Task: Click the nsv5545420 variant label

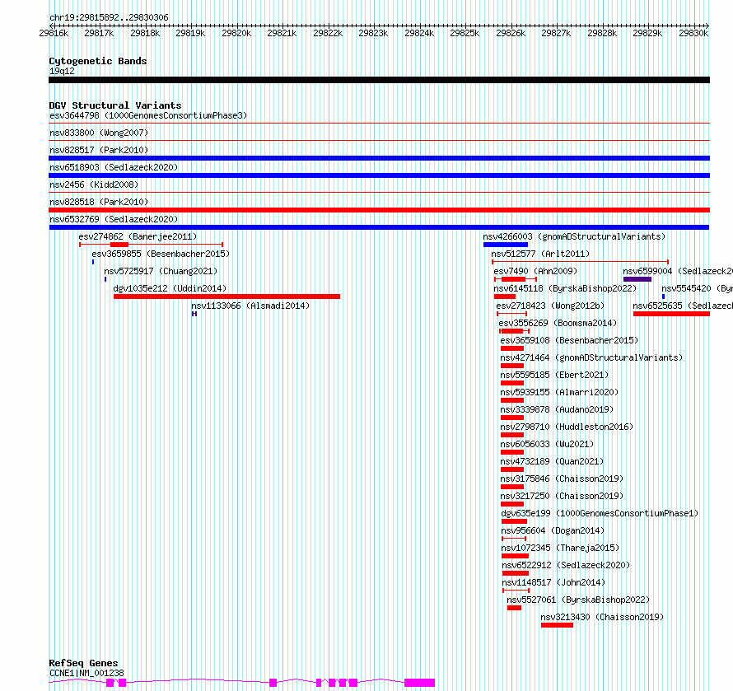Action: point(697,288)
